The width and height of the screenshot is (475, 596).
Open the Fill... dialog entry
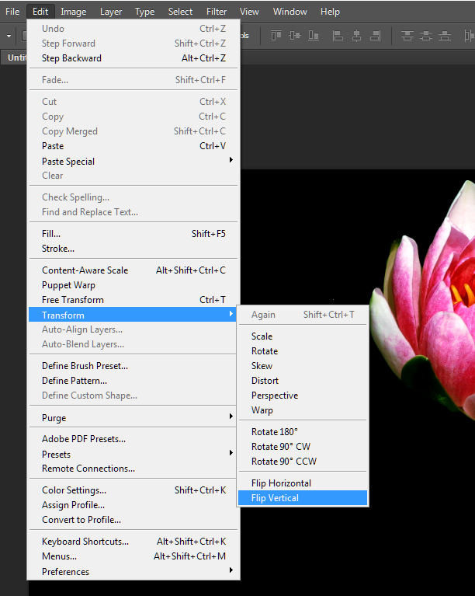tap(133, 234)
